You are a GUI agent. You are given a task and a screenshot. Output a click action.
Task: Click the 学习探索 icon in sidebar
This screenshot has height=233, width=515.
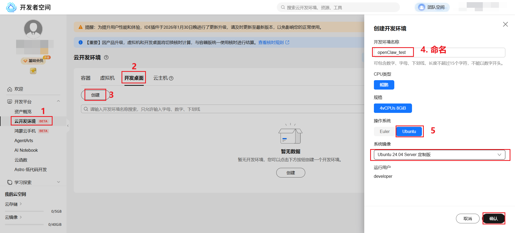click(10, 182)
